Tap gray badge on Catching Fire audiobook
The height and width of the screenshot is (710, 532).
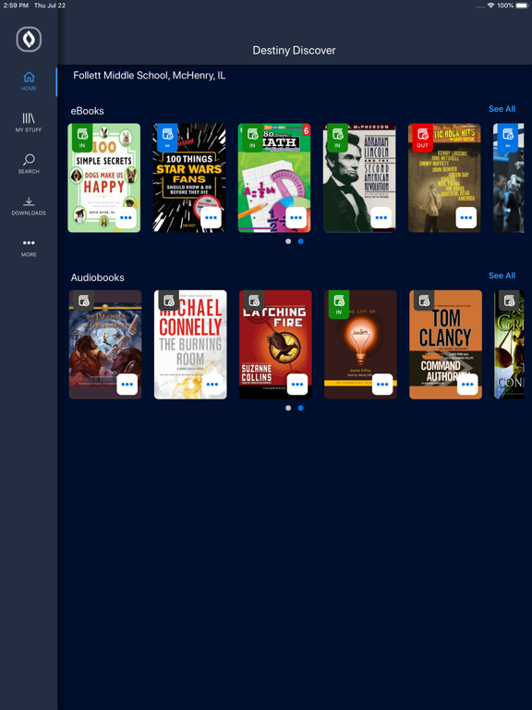[x=253, y=300]
